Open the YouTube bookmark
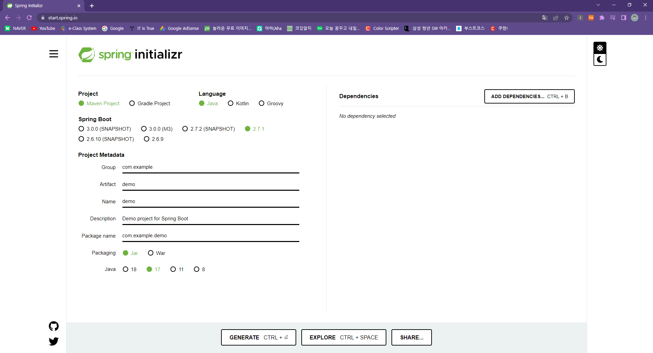 pyautogui.click(x=44, y=29)
